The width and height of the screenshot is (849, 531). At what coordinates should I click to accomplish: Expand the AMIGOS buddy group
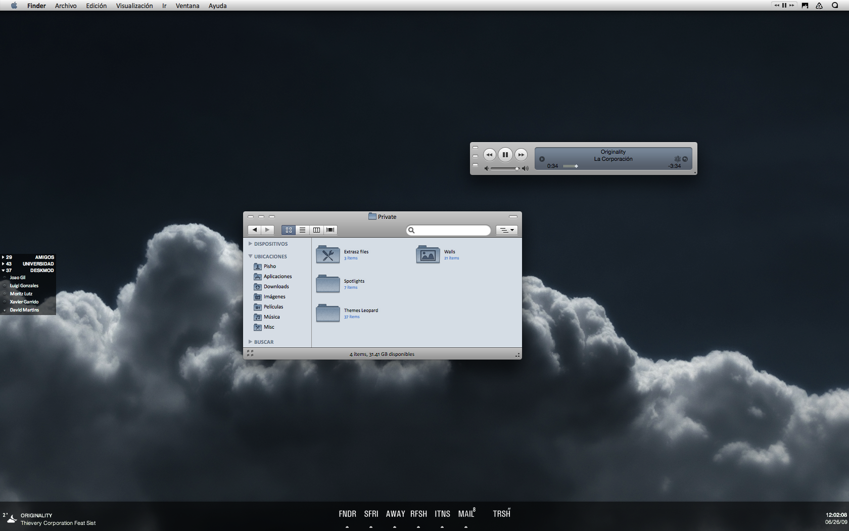4,257
